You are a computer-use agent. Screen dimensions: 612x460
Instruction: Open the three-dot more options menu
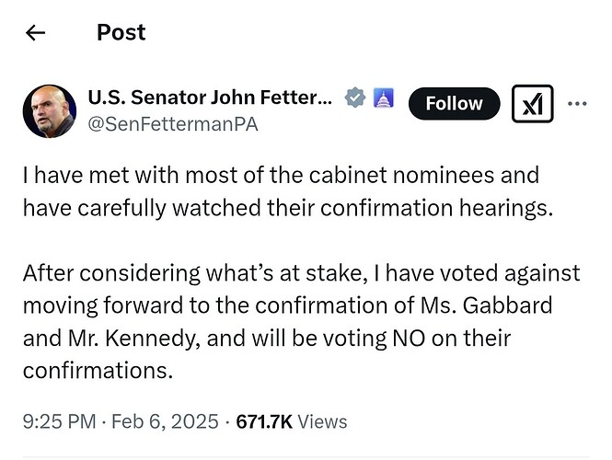[x=577, y=104]
